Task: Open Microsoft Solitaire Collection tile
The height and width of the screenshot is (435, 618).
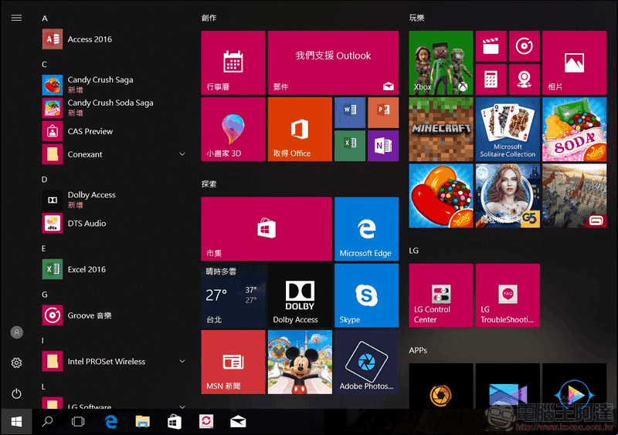Action: 507,129
